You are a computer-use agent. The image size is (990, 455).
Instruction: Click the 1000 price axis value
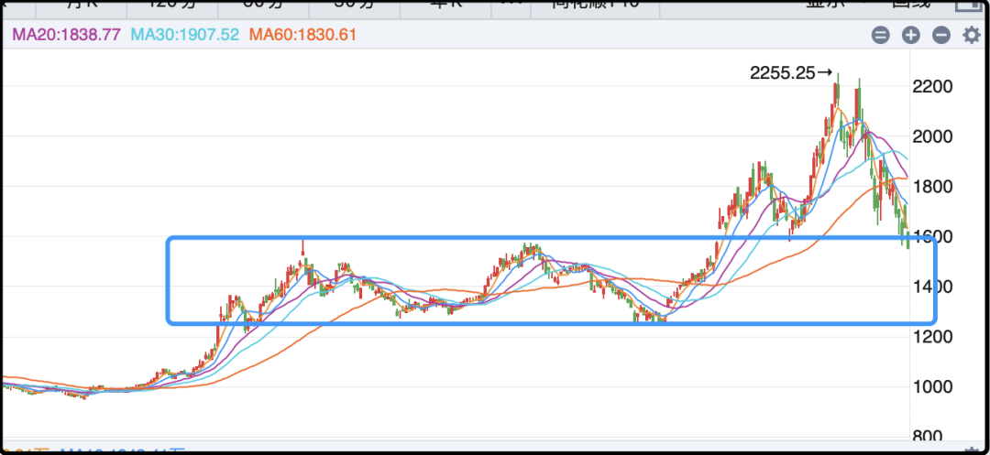click(x=932, y=387)
